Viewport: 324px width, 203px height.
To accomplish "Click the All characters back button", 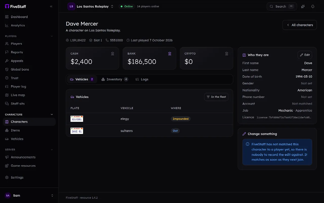I will [300, 25].
